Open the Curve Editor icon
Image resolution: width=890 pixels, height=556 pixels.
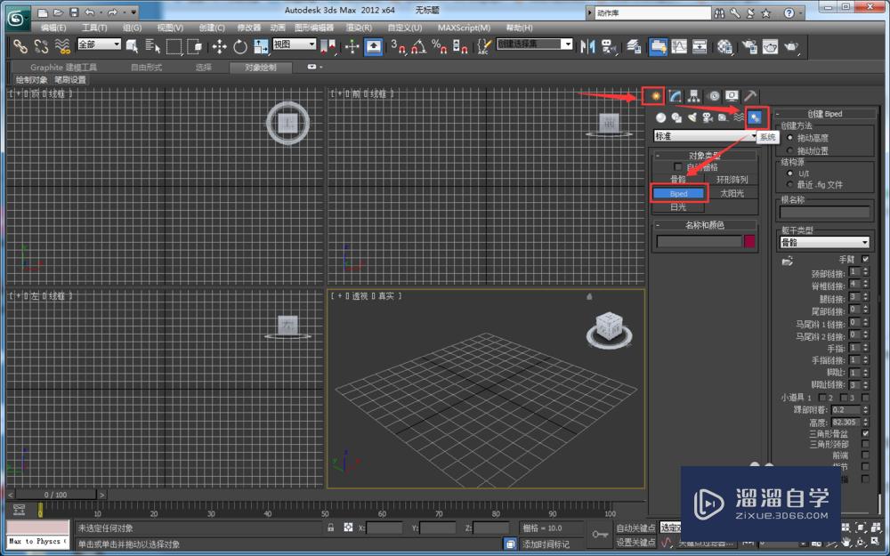coord(679,46)
